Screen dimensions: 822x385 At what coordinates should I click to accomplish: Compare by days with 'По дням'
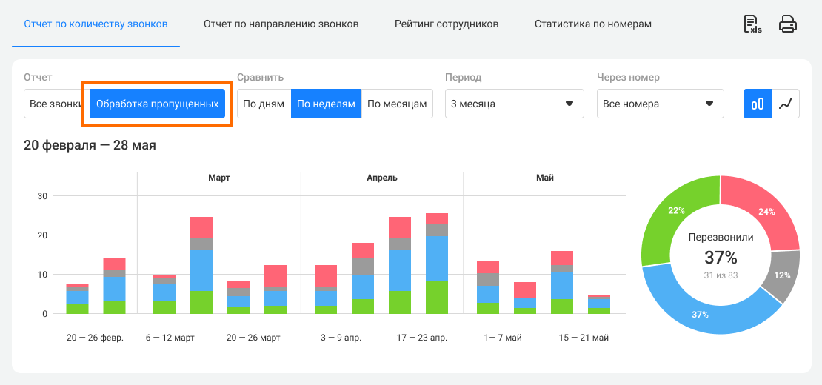pos(264,104)
